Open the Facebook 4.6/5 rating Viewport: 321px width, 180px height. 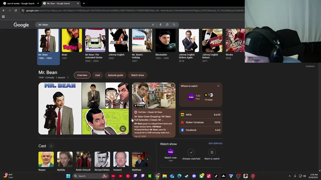(201, 130)
